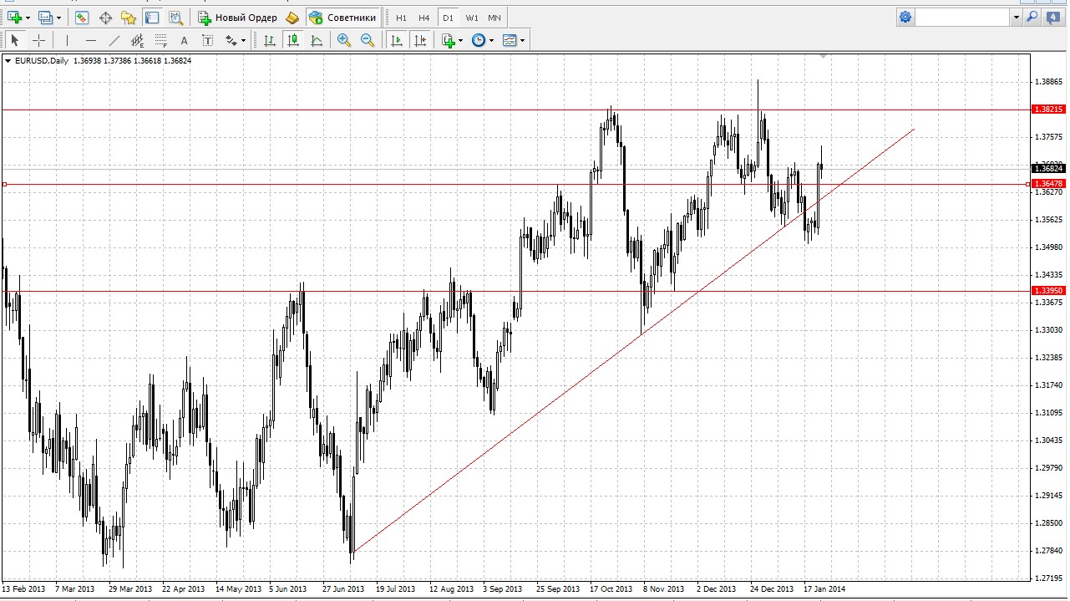Click the blue gear settings icon

[x=905, y=17]
